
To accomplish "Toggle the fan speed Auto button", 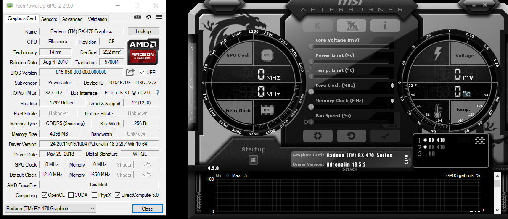I will 392,125.
